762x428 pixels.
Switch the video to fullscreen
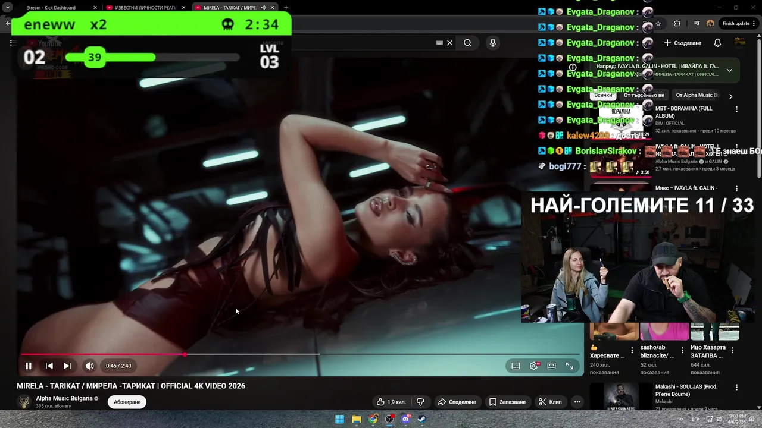tap(570, 366)
